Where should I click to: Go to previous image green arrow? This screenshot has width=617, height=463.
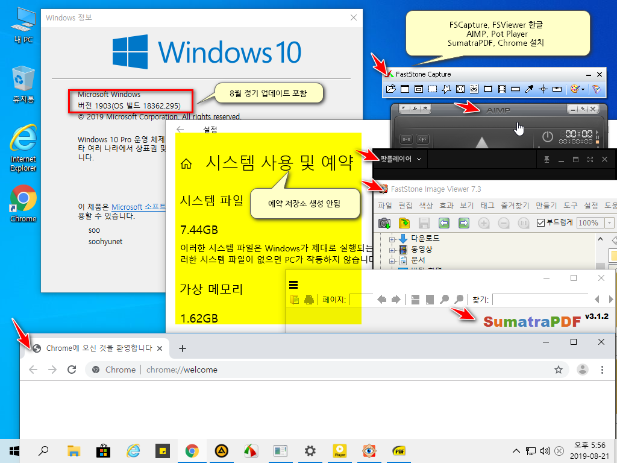444,223
